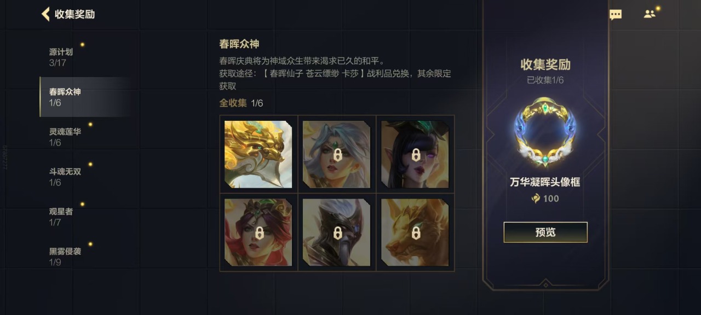Click the 万华凝晖 avatar frame ring icon

click(545, 132)
